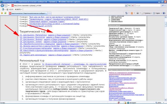Screen dimensions: 167x104
Task: Go back with the Back arrow button
Action: tap(2, 6)
